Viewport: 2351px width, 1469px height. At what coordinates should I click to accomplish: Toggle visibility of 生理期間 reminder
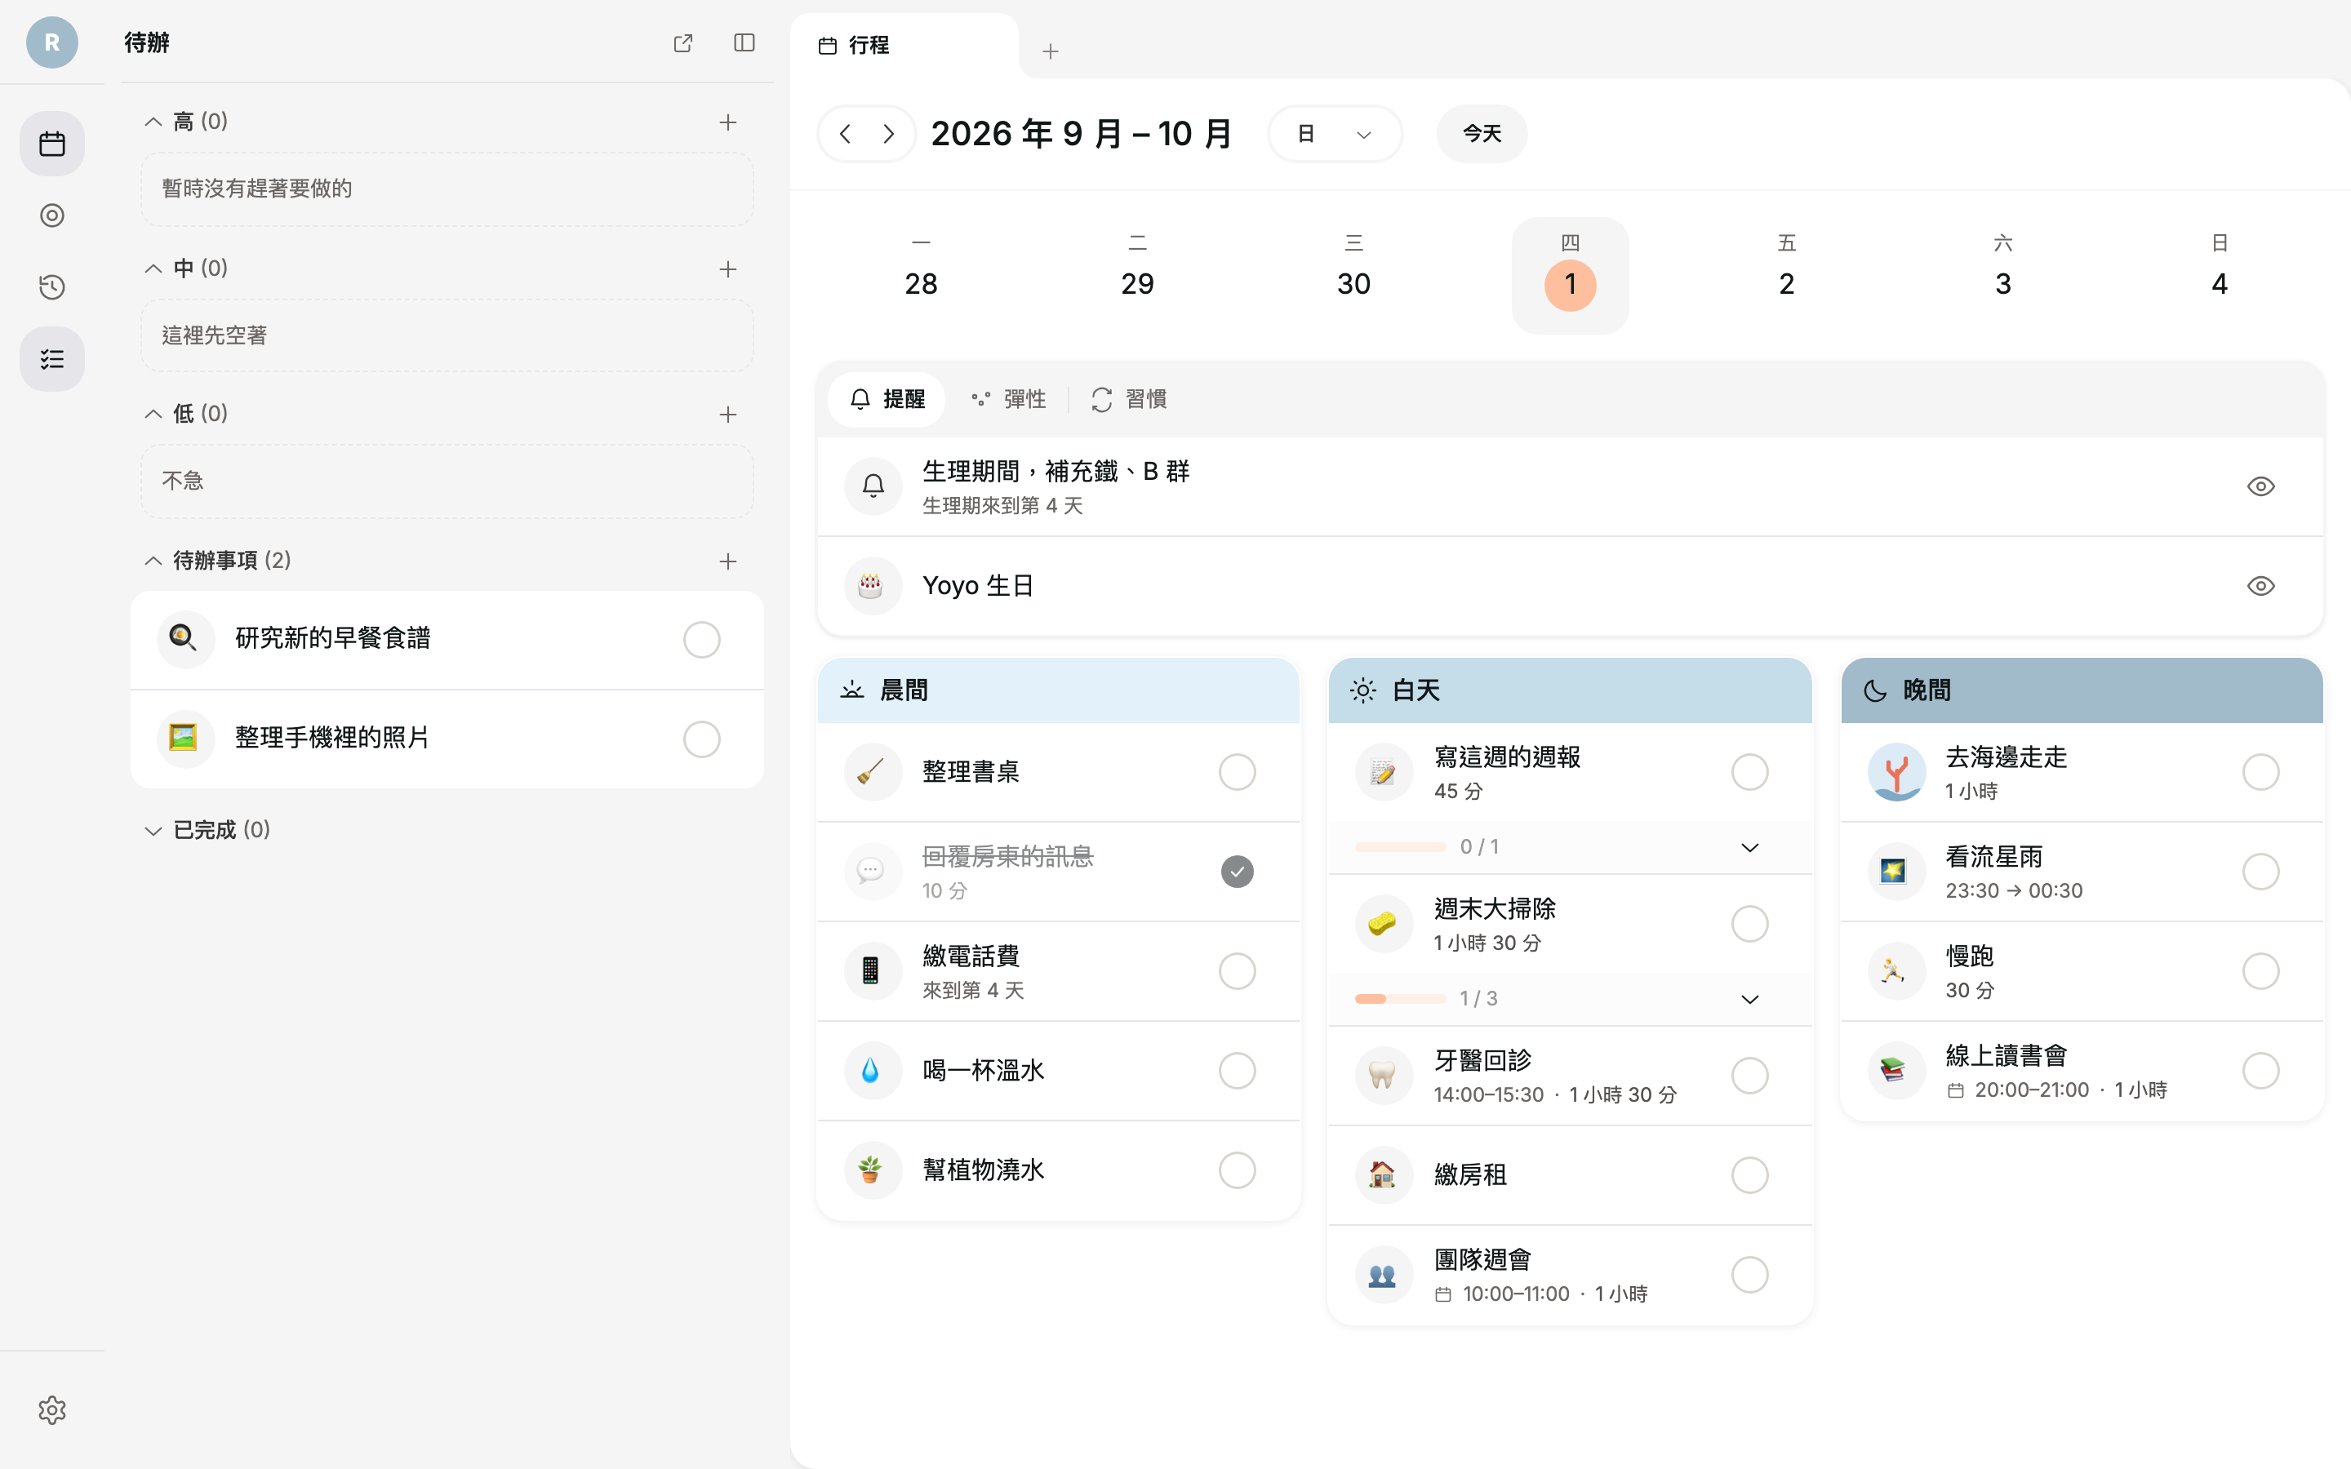coord(2260,486)
